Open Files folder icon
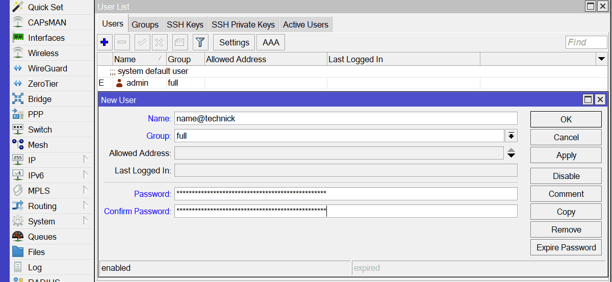 click(x=18, y=252)
